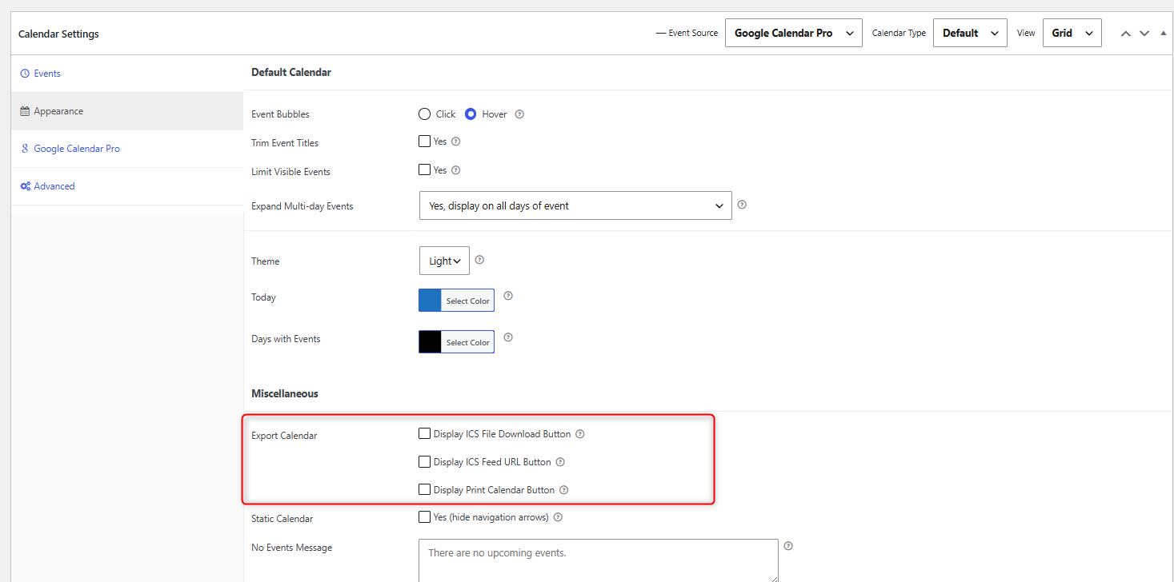Image resolution: width=1174 pixels, height=582 pixels.
Task: Open help for ICS Feed URL Button
Action: pos(560,462)
